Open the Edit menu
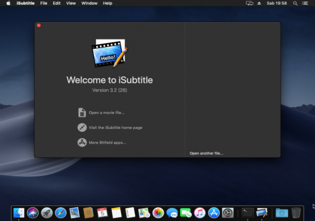Image resolution: width=315 pixels, height=221 pixels. (x=57, y=3)
